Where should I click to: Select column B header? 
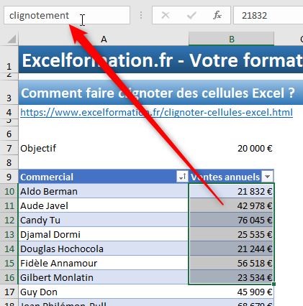click(x=231, y=39)
